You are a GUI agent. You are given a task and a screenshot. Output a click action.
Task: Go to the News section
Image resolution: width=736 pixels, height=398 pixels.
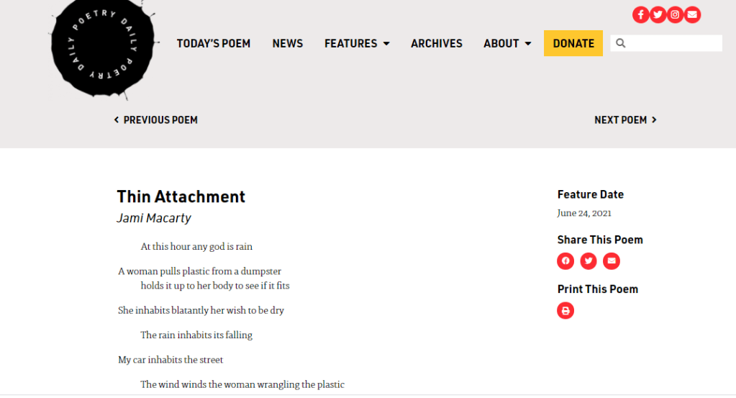pos(287,43)
